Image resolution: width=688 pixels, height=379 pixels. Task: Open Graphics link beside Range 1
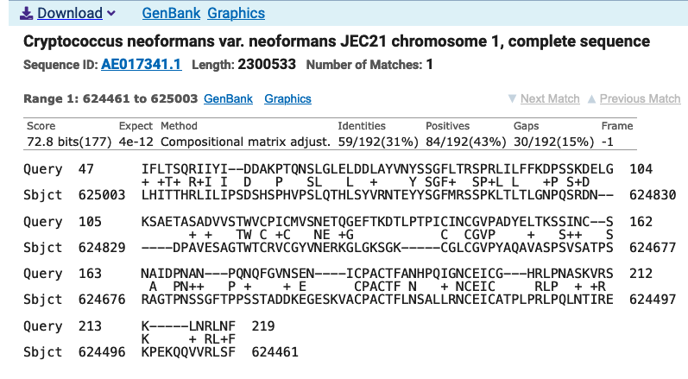287,98
